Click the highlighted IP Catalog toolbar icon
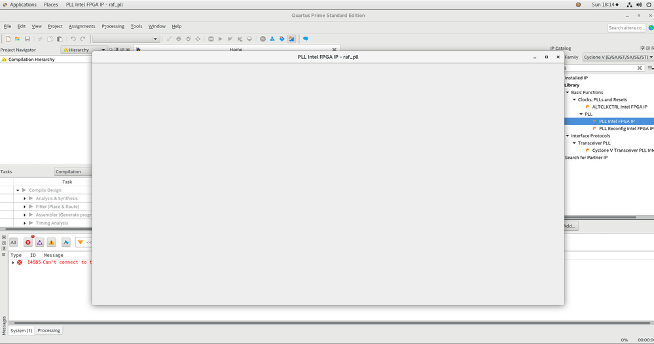Viewport: 654px width, 344px height. (x=291, y=39)
